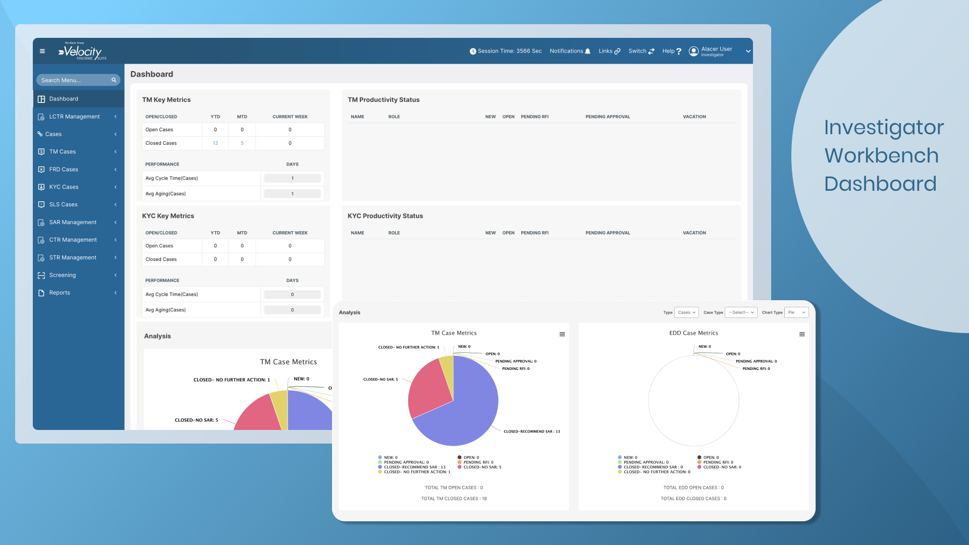Viewport: 969px width, 545px height.
Task: Click the search magnifier icon in the sidebar
Action: [113, 80]
